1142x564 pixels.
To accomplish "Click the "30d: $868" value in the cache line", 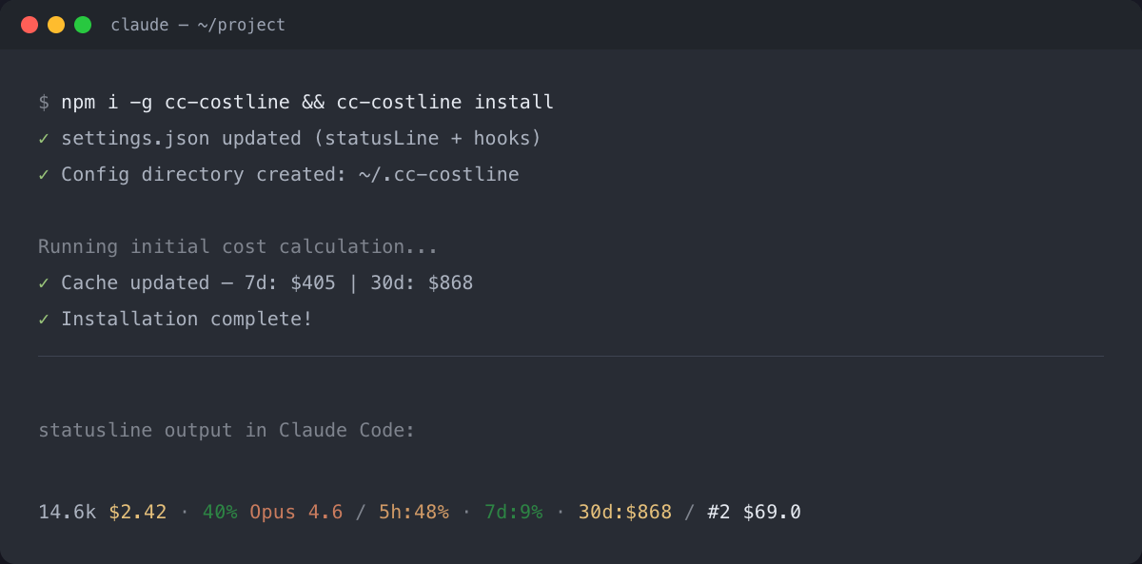I will tap(422, 282).
